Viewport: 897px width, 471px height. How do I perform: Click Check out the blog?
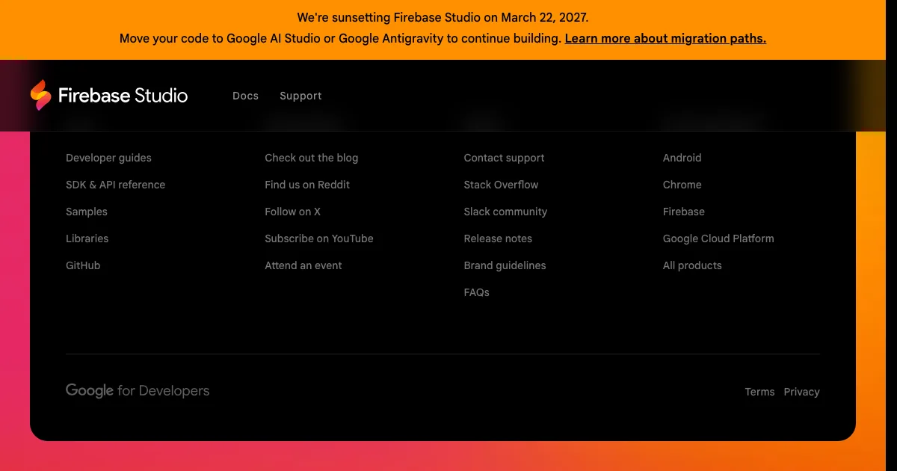(x=311, y=158)
